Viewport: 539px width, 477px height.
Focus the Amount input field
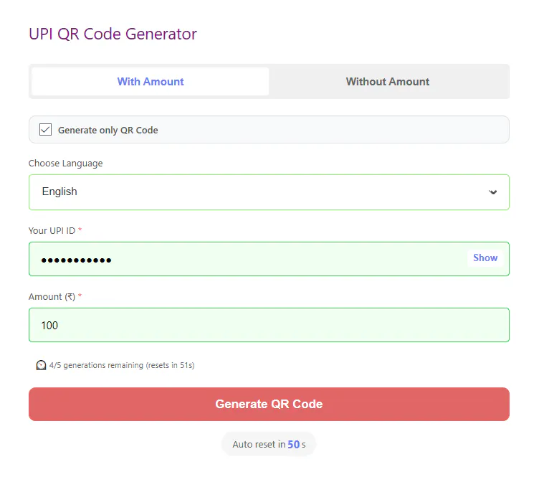pyautogui.click(x=269, y=325)
